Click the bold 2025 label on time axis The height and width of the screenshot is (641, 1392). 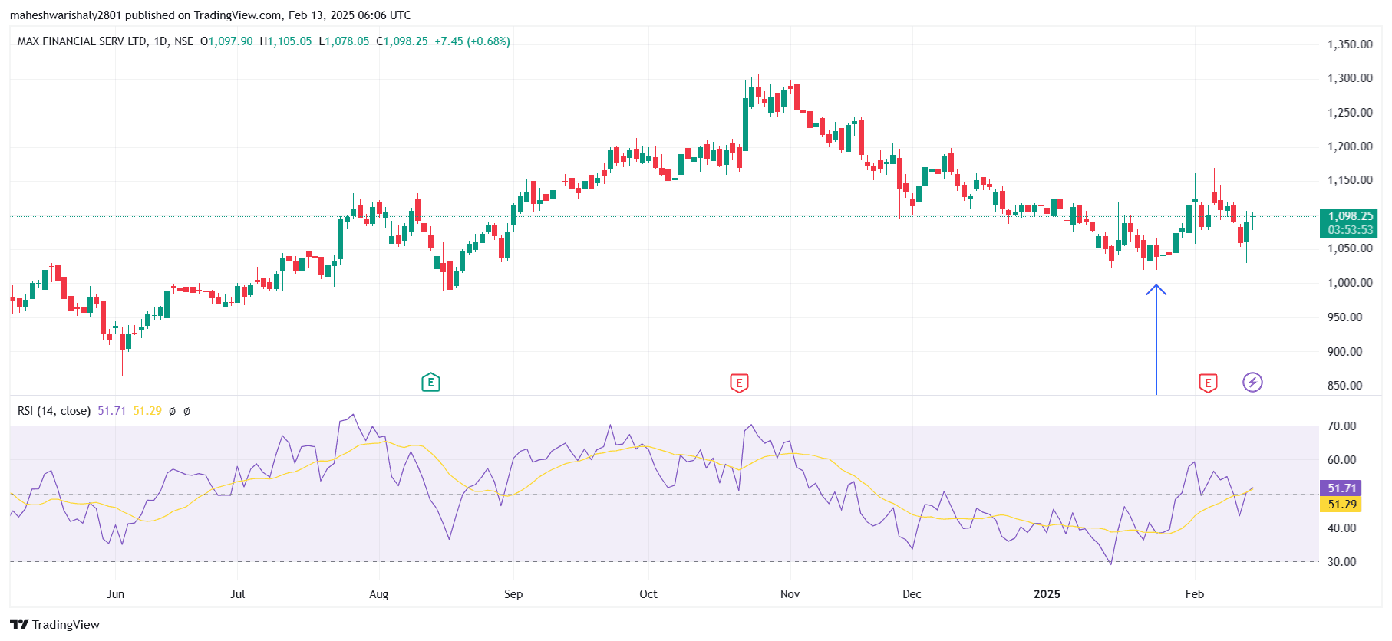tap(1047, 594)
